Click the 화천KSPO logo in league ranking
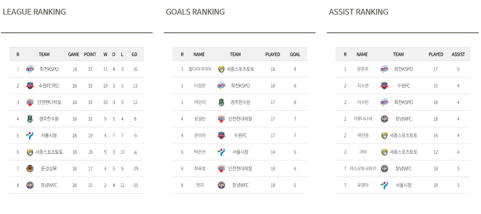The image size is (481, 214). [30, 69]
